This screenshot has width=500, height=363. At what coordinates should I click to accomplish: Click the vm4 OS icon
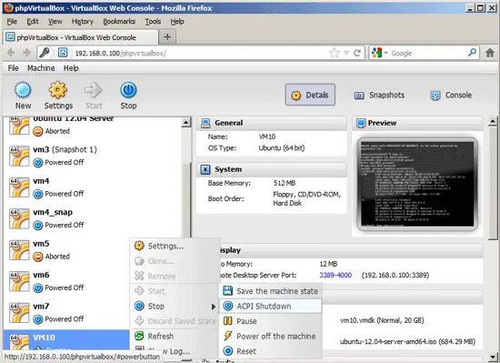(x=19, y=187)
